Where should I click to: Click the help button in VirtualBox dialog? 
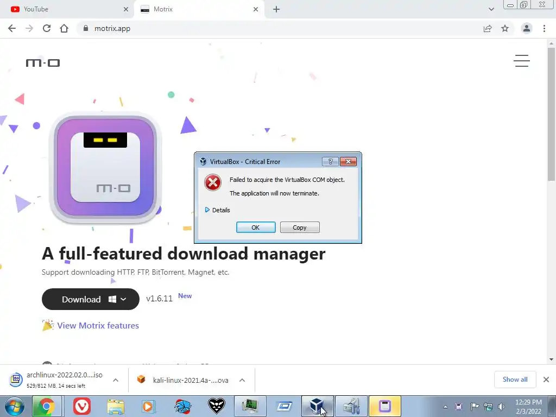pos(330,162)
